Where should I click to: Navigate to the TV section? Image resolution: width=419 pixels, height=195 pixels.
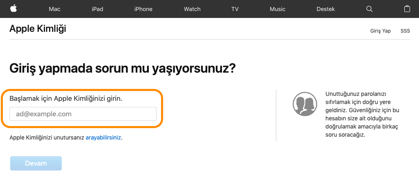235,9
